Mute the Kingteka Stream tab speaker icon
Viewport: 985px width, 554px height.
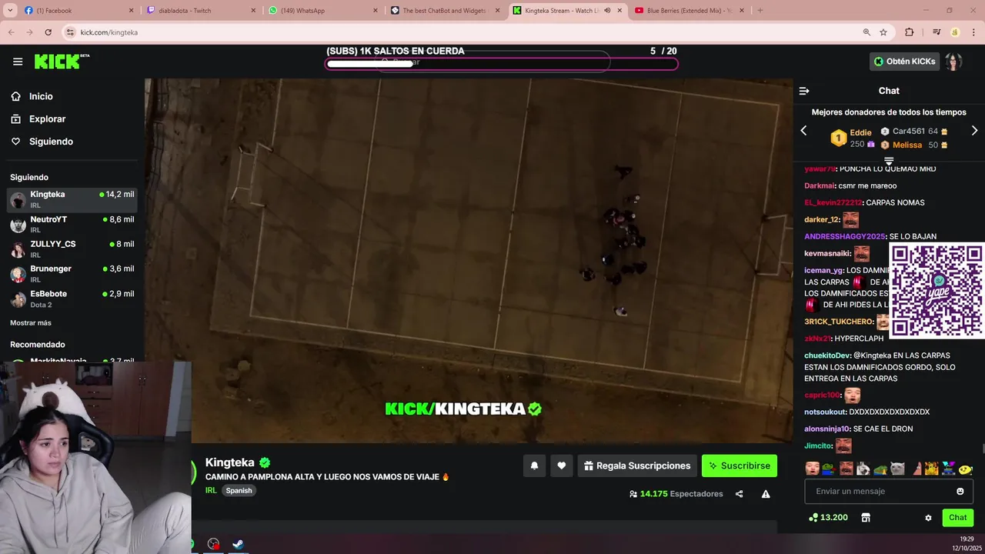coord(607,11)
